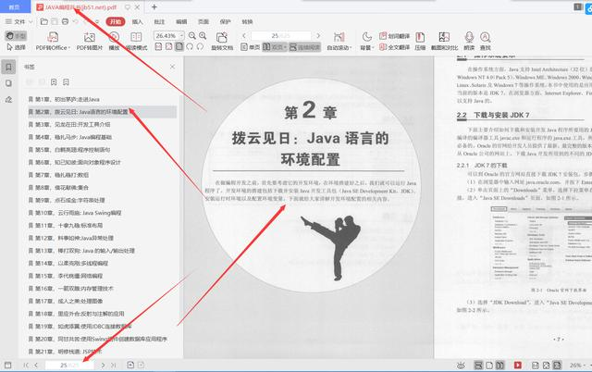This screenshot has height=372, width=592.
Task: Open PDF转Office converter
Action: pos(53,41)
